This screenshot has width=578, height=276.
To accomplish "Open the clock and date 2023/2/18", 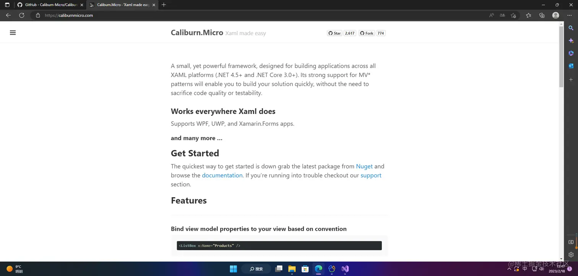I will click(557, 269).
